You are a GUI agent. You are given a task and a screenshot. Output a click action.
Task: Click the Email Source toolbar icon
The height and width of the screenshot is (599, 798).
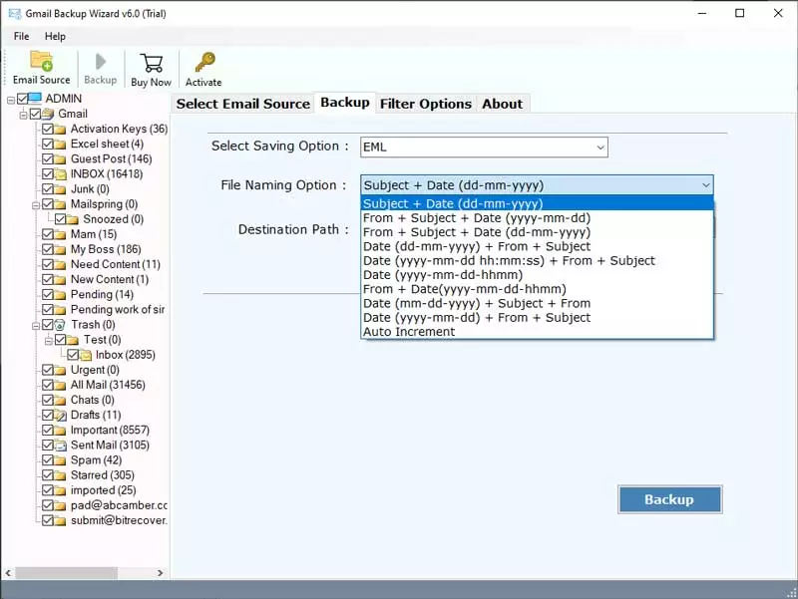click(41, 61)
